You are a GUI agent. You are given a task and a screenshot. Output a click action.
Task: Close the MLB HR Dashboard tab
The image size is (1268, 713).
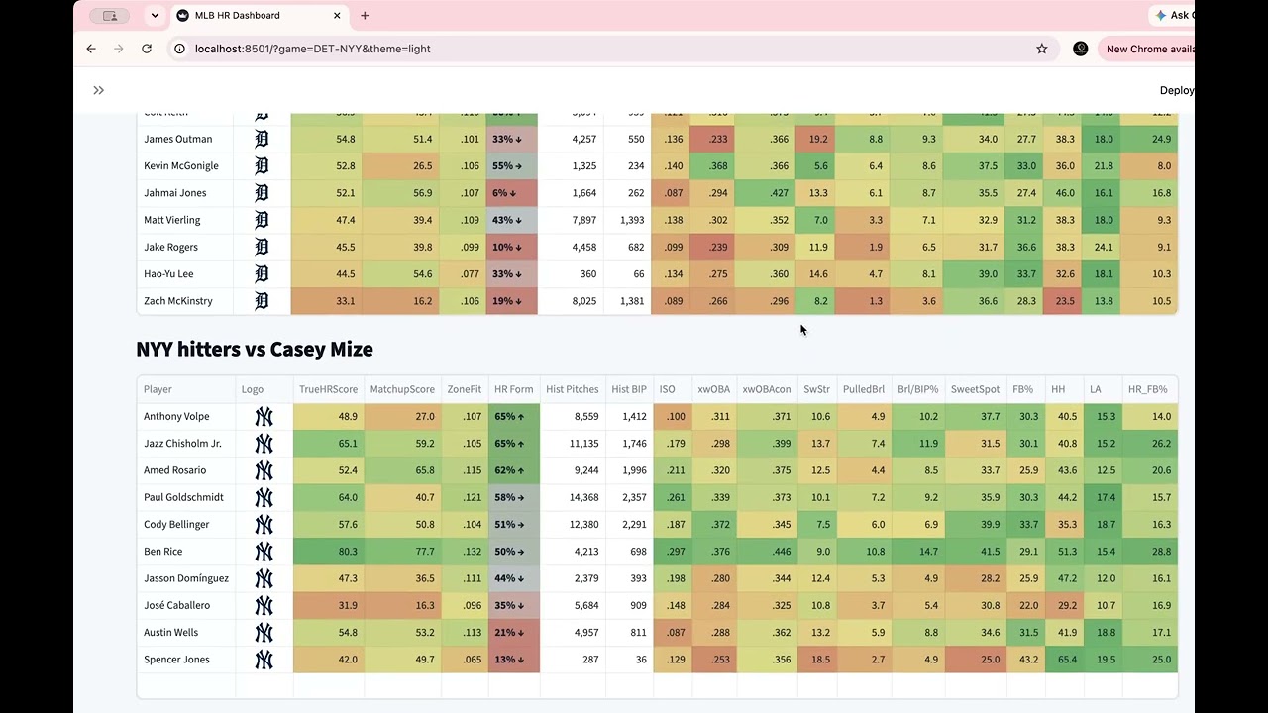pyautogui.click(x=337, y=16)
